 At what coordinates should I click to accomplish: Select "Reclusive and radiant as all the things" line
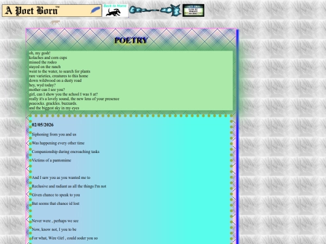coord(69,186)
